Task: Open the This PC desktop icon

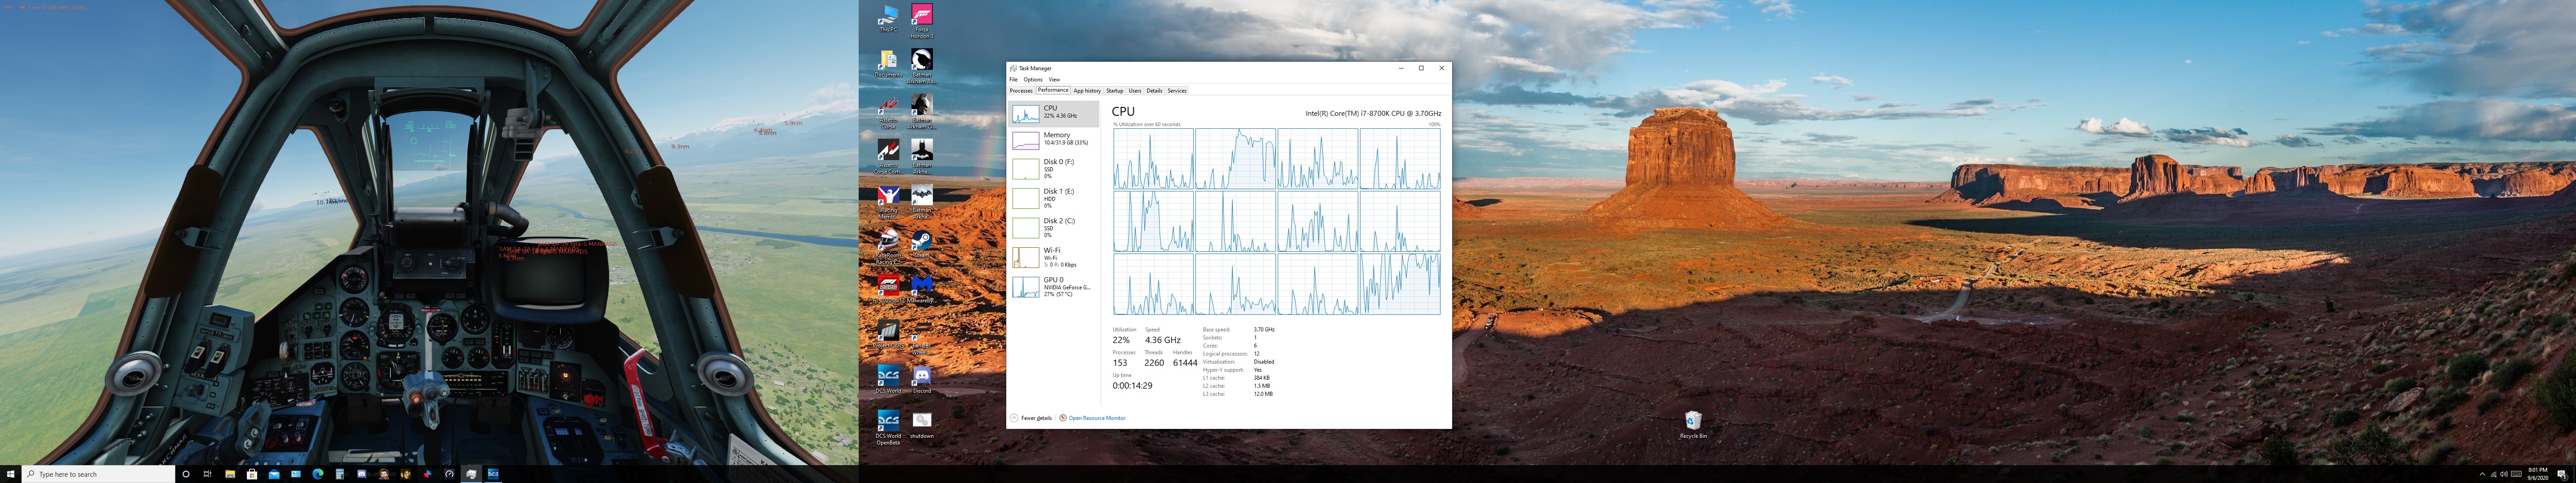Action: (888, 18)
